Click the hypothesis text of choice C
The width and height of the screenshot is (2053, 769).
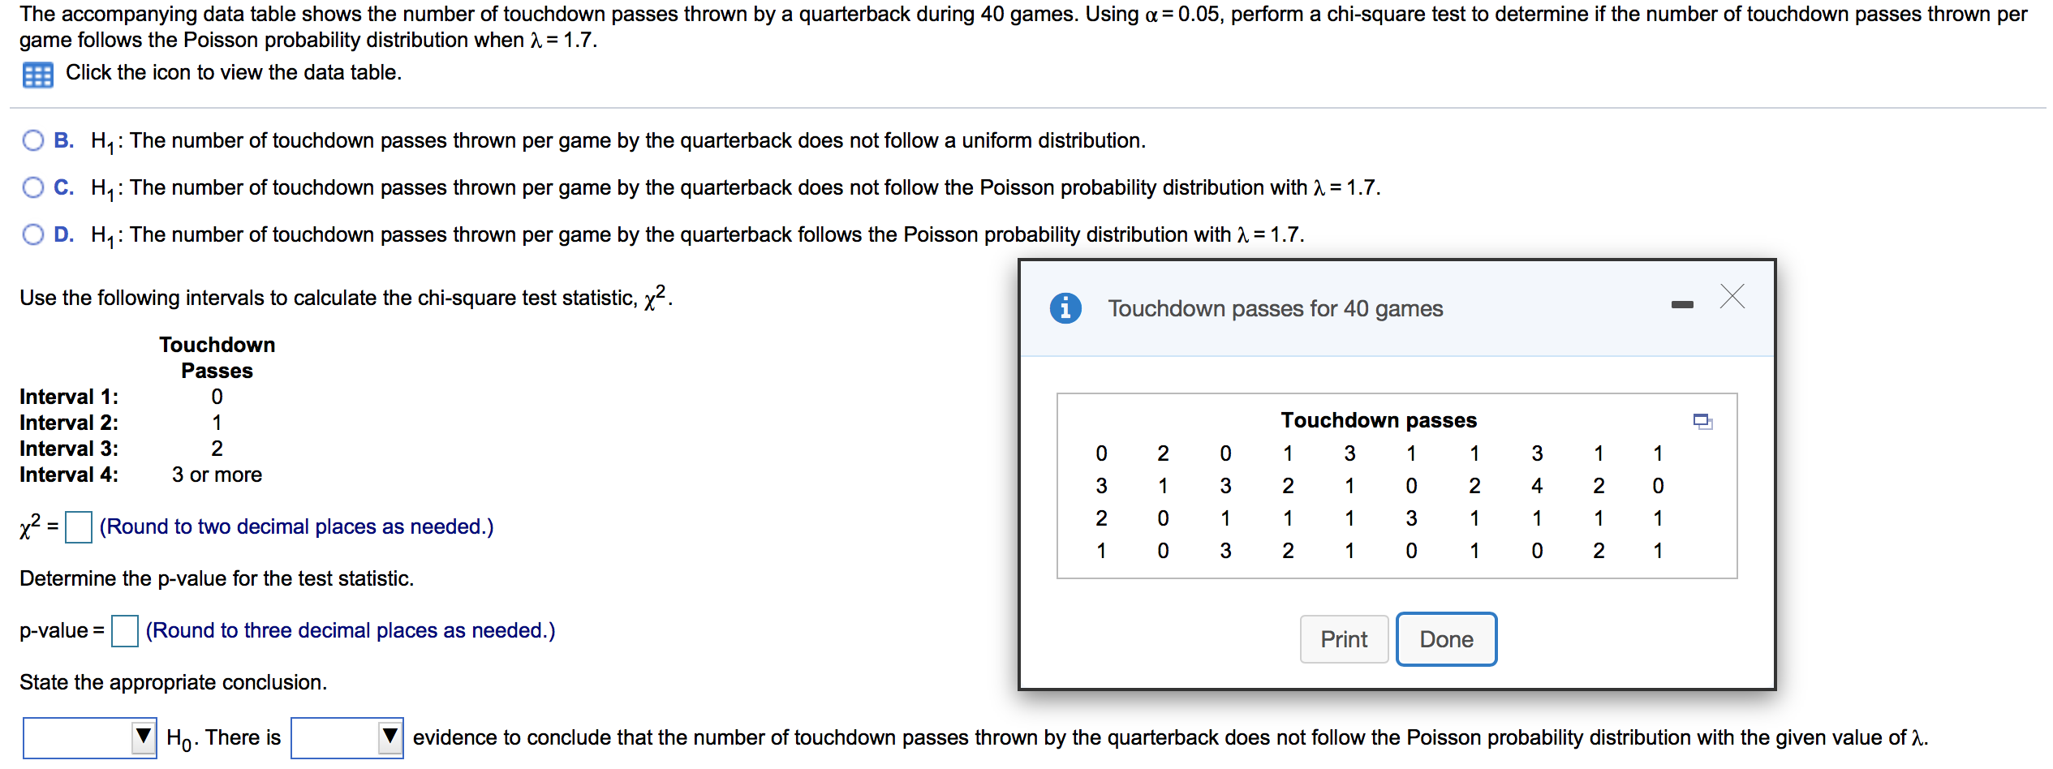point(730,187)
